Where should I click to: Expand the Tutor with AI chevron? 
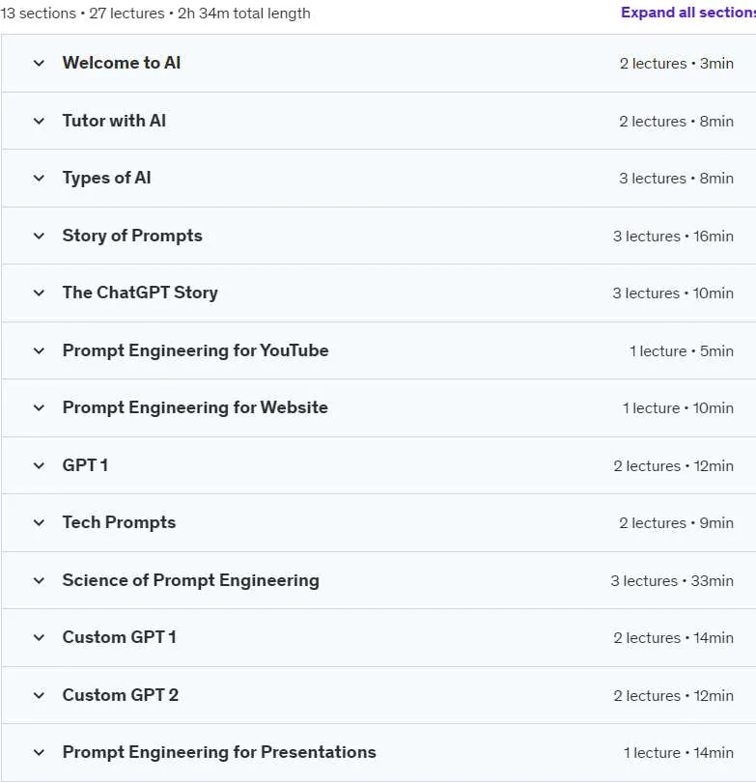click(39, 122)
